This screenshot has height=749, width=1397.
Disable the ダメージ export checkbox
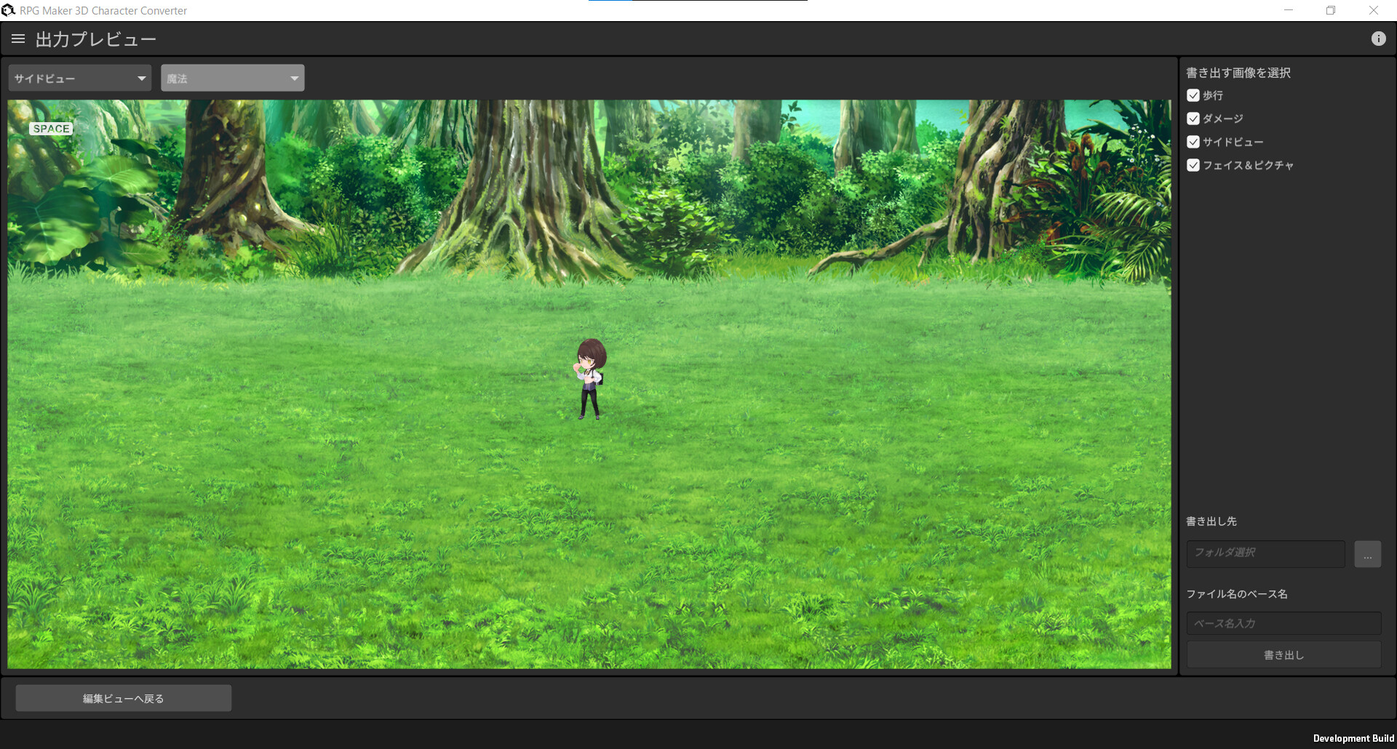click(x=1193, y=119)
